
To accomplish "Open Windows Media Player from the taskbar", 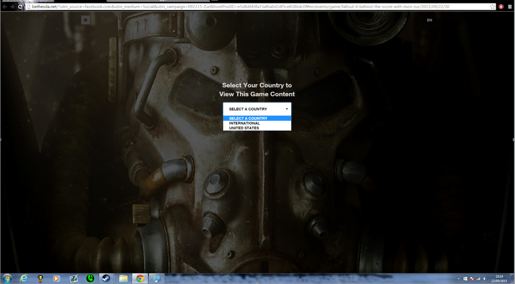I will point(57,279).
